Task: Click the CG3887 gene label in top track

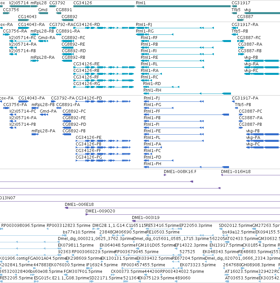Action: point(245,17)
